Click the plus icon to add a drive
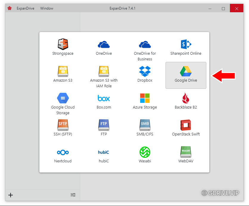 [11, 195]
